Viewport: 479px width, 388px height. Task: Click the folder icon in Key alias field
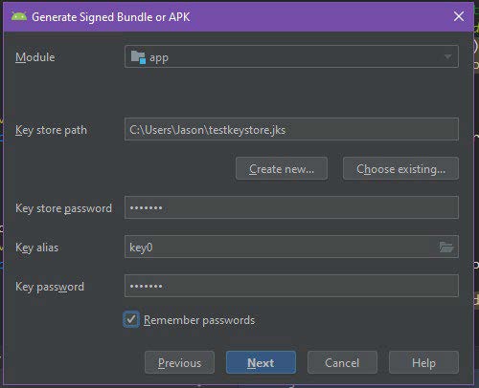coord(446,247)
